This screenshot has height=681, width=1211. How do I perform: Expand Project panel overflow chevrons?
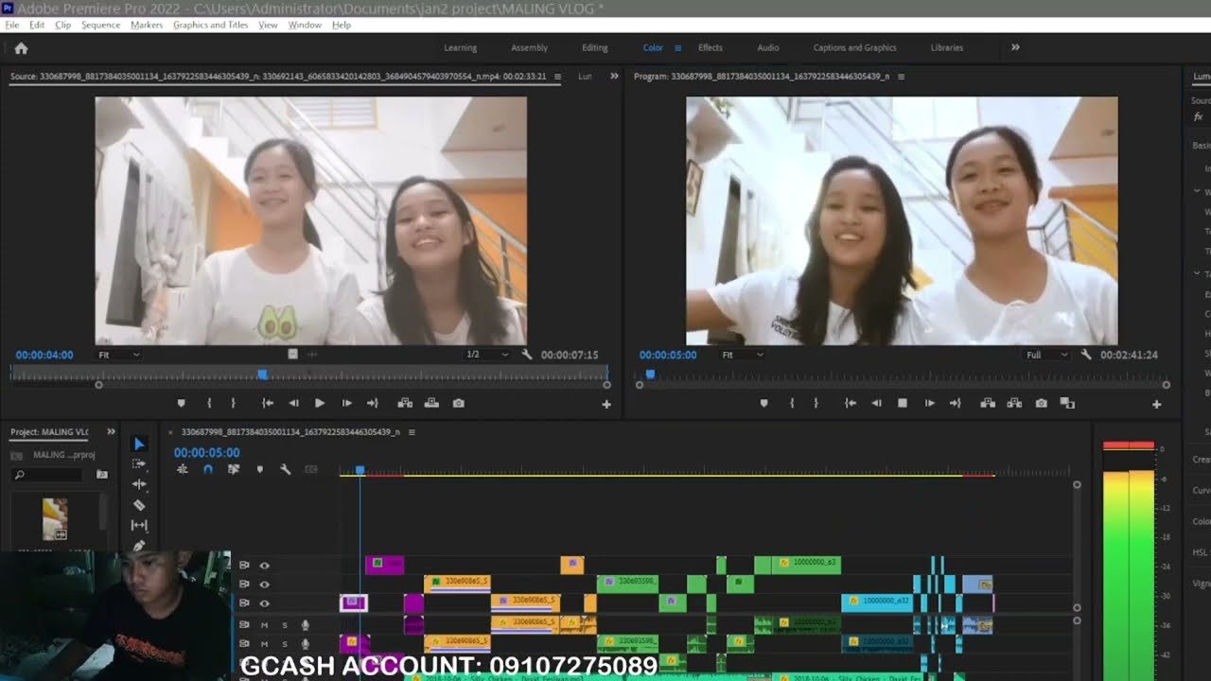click(x=111, y=431)
